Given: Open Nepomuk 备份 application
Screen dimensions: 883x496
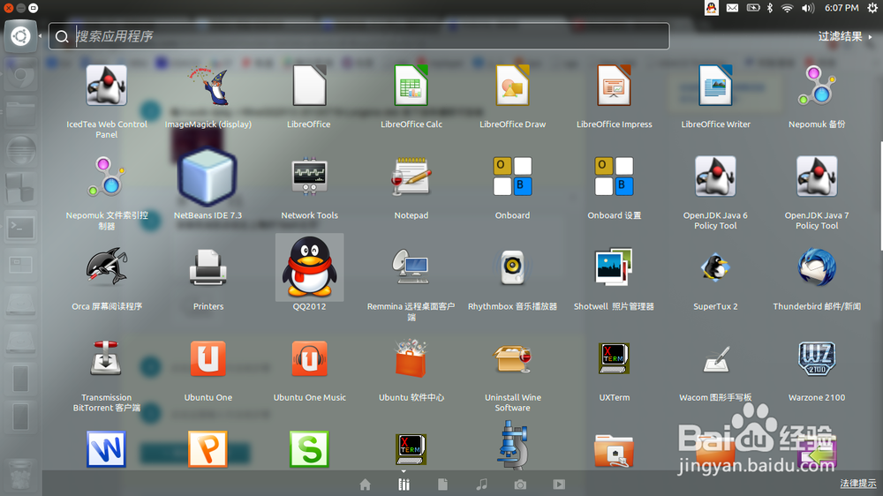Looking at the screenshot, I should [817, 86].
